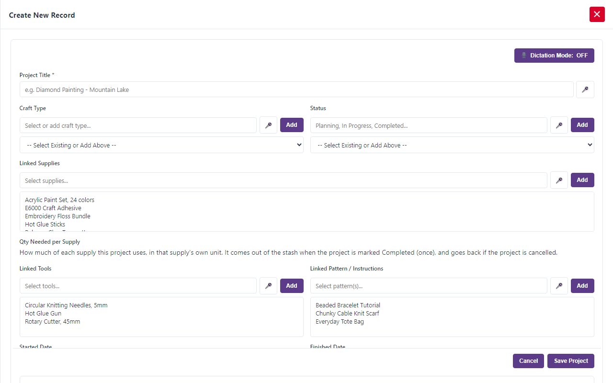613x383 pixels.
Task: Click the microphone icon for Linked Supplies
Action: (559, 180)
